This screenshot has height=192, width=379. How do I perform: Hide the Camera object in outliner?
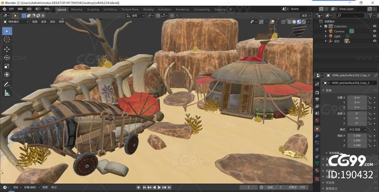pyautogui.click(x=374, y=31)
